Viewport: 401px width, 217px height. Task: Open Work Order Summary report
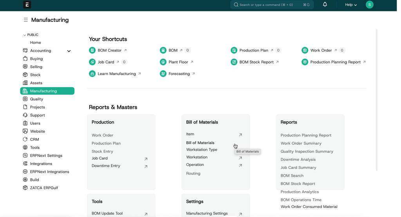301,143
